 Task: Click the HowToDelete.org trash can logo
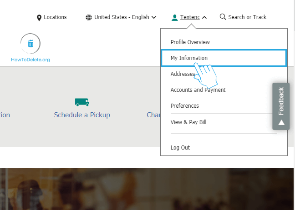(31, 44)
